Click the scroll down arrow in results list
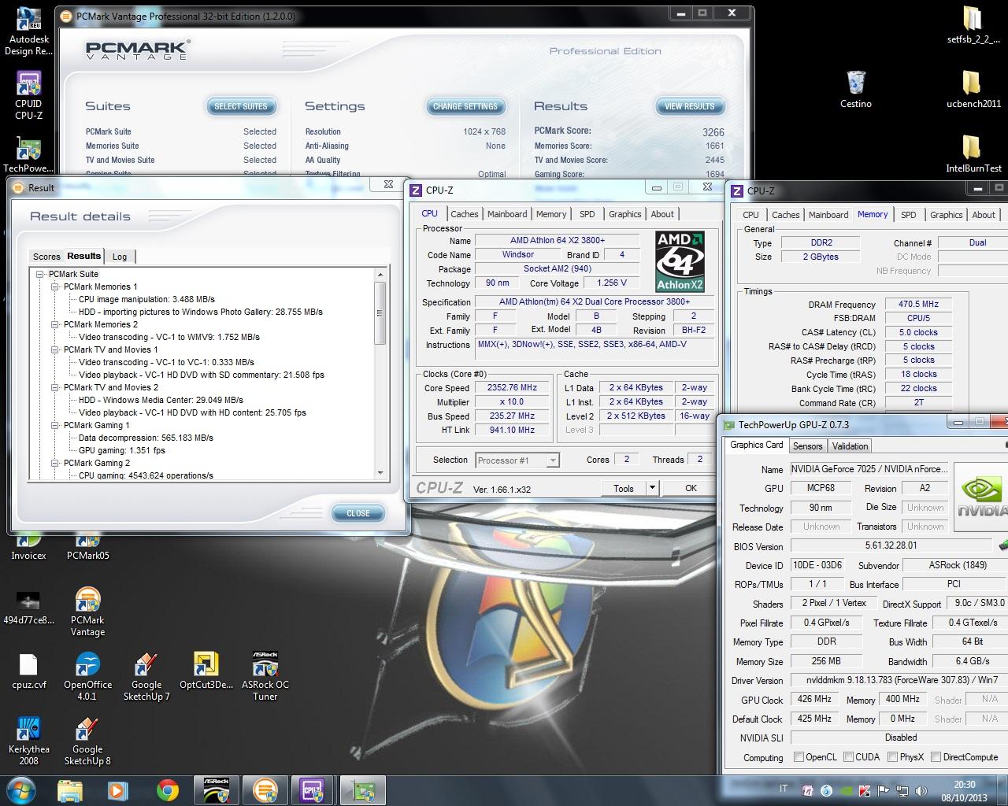Image resolution: width=1008 pixels, height=806 pixels. coord(380,473)
